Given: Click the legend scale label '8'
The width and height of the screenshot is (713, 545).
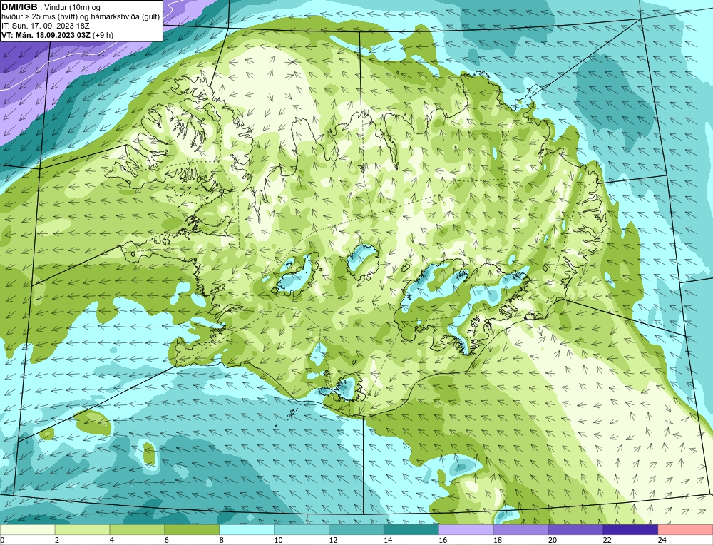Looking at the screenshot, I should click(222, 540).
